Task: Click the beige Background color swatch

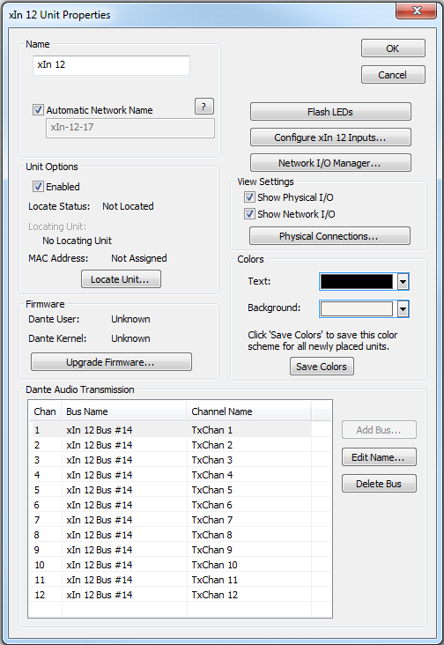Action: click(357, 308)
